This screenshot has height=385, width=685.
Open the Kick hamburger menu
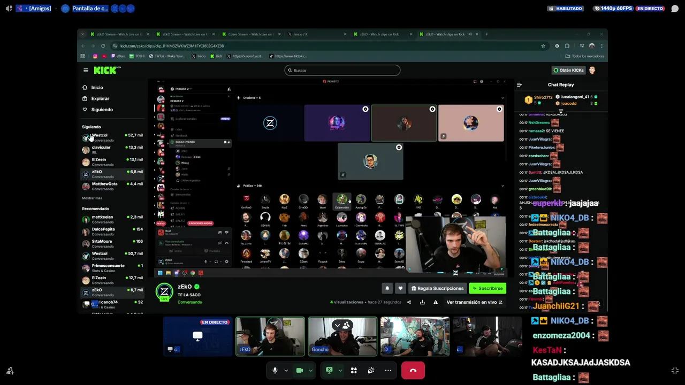(x=86, y=70)
